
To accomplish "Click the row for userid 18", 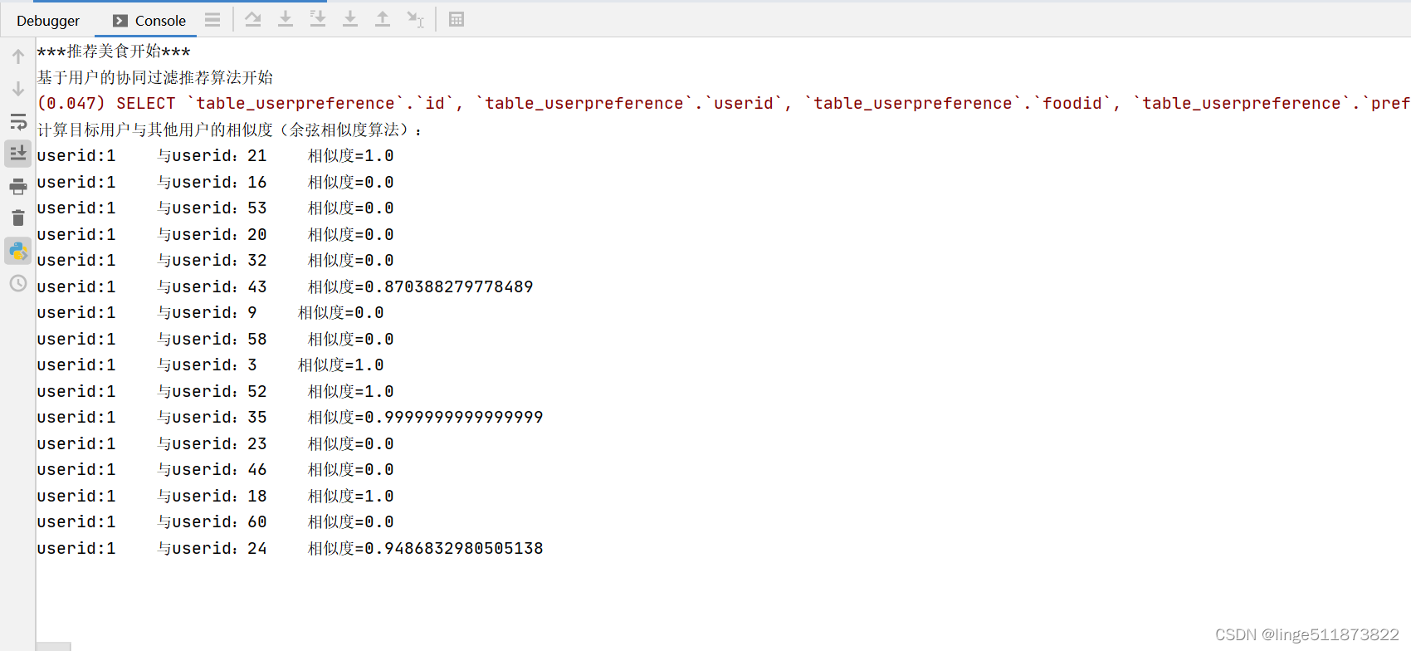I will coord(215,496).
